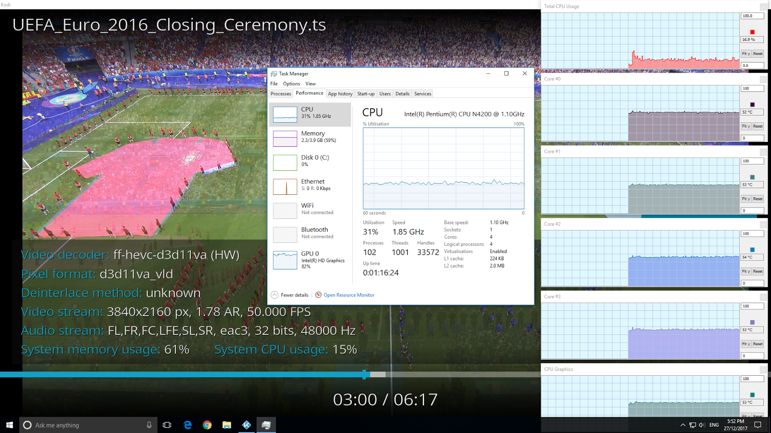Click the dark purple Core #0 color swatch
This screenshot has height=433, width=771.
tap(752, 105)
